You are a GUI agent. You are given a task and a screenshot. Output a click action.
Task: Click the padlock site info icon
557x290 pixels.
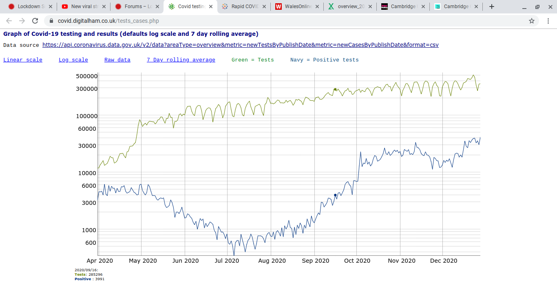[51, 21]
